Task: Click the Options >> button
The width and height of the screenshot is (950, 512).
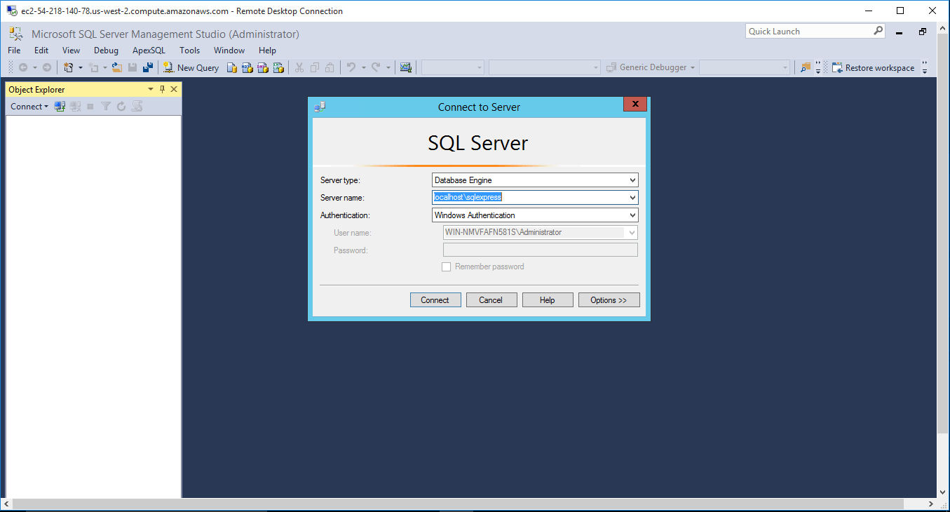Action: (x=609, y=300)
